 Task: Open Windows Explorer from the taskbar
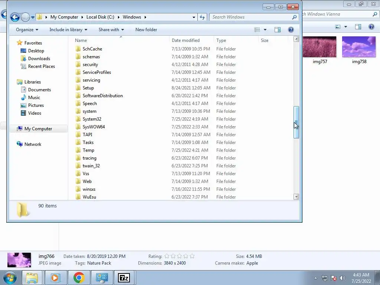click(x=32, y=278)
